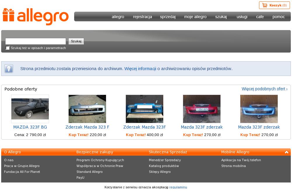Open the usługi menu item
Screen dimensions: 292x193
click(242, 17)
